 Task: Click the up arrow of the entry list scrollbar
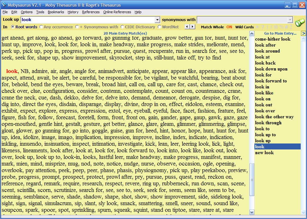click(303, 39)
